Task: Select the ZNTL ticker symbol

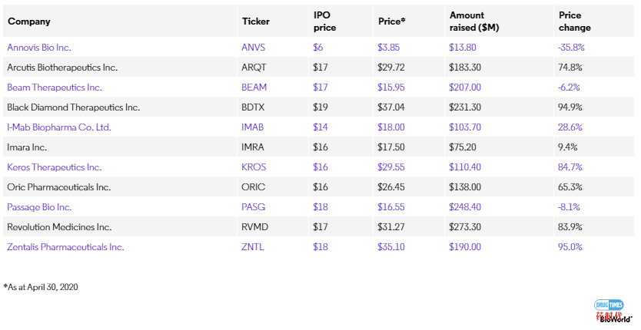Action: (252, 247)
